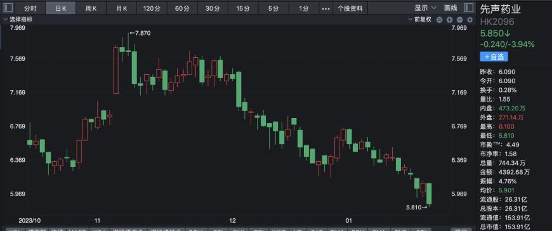This screenshot has height=231, width=552.
Task: Click the change value -0.240/-3.94%
Action: click(508, 44)
